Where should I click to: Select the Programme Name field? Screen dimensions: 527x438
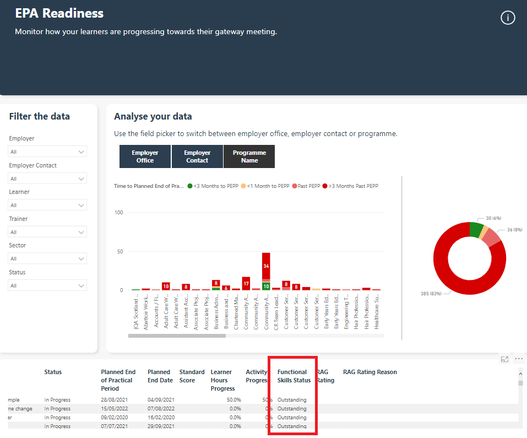[249, 156]
